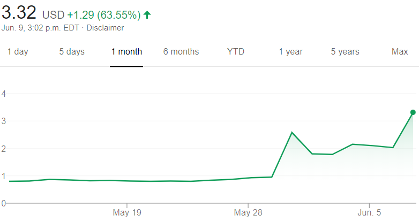Click the y-axis label 2

click(3, 149)
